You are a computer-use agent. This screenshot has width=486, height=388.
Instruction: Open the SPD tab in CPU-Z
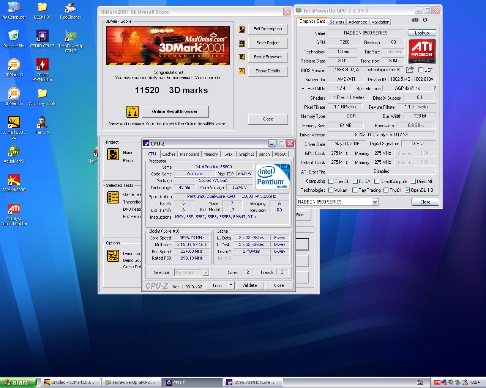pos(228,154)
